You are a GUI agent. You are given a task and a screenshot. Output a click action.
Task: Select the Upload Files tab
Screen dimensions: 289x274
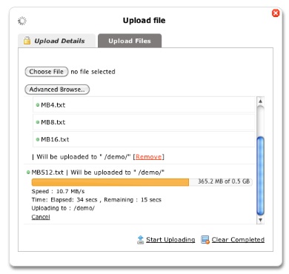[130, 41]
